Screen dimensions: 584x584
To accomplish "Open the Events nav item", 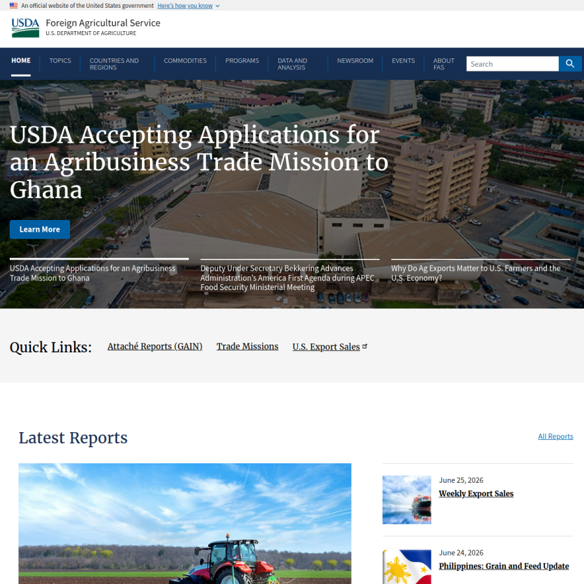I will (403, 60).
